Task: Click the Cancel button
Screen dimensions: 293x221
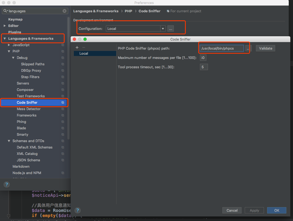Action: coord(232,210)
